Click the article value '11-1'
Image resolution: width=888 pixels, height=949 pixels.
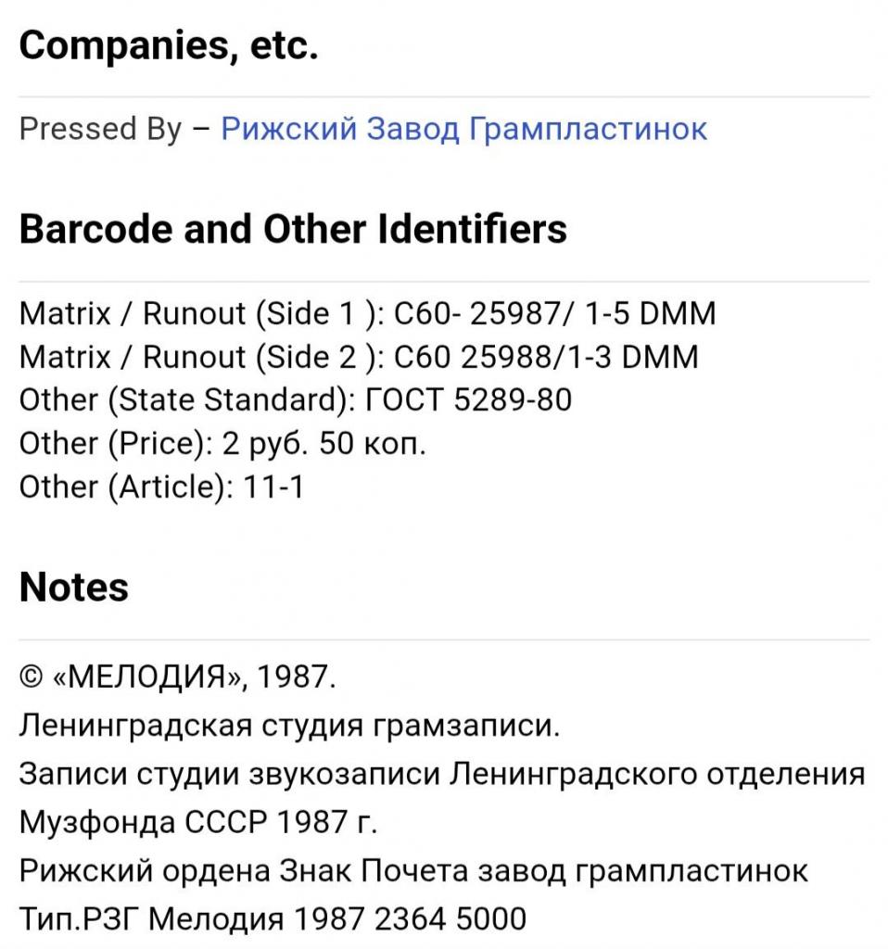[x=273, y=487]
